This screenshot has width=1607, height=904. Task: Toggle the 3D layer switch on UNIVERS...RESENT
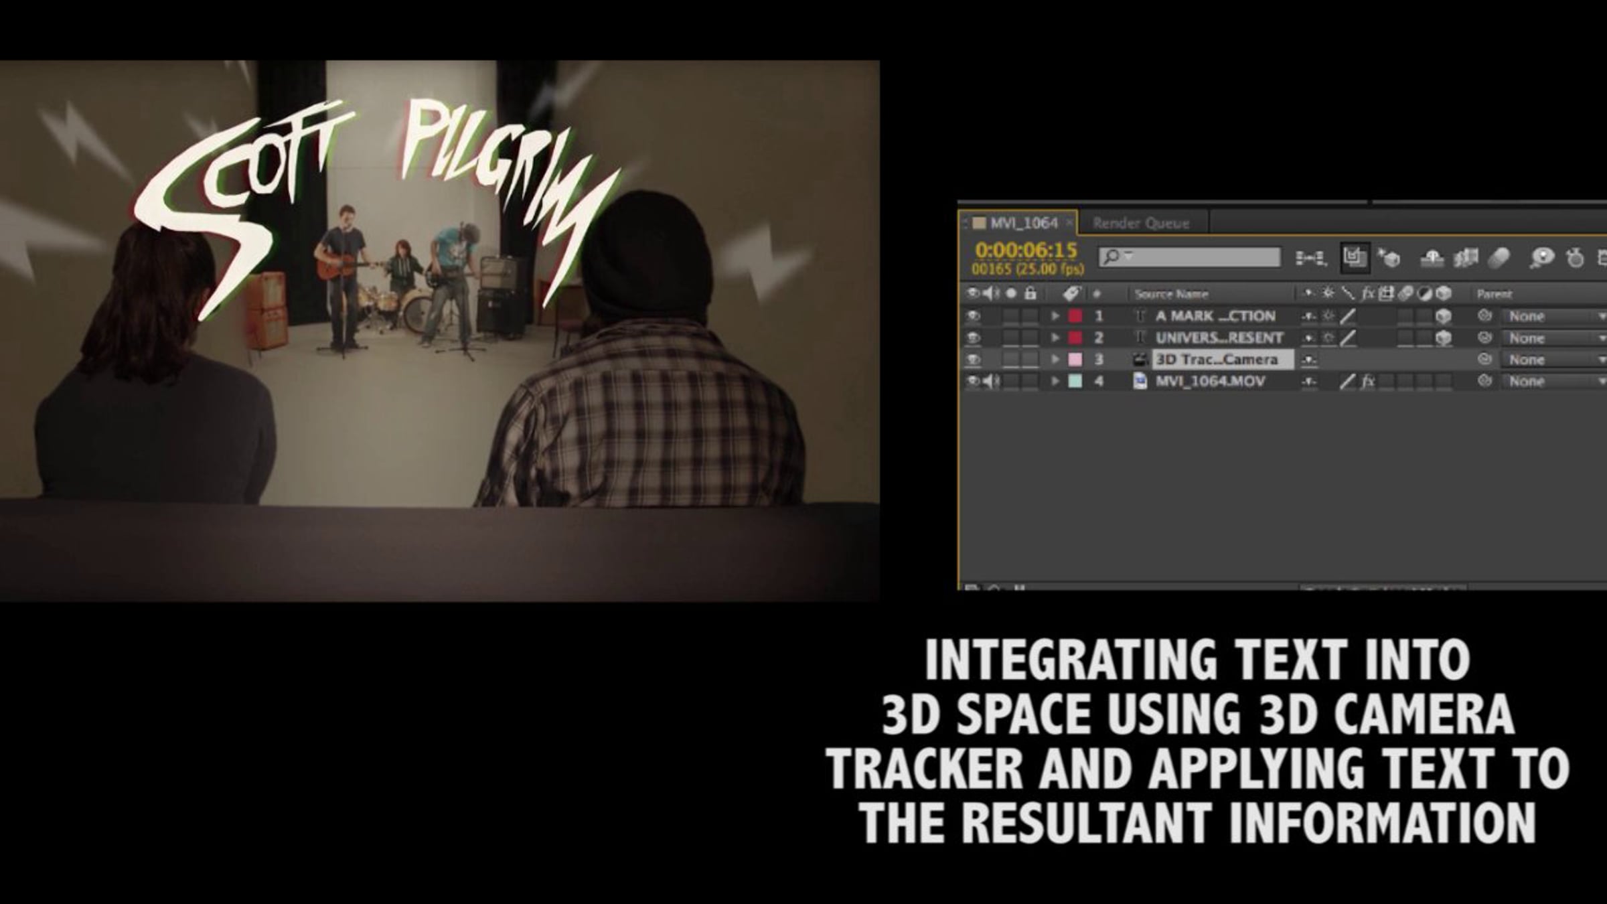[x=1444, y=337]
